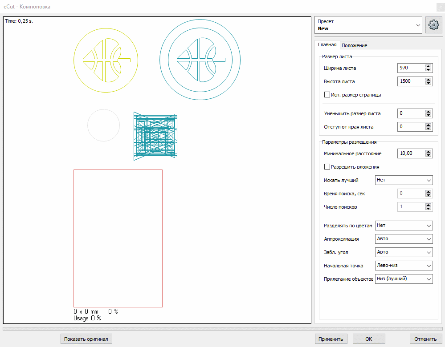Click the Применить button

331,339
